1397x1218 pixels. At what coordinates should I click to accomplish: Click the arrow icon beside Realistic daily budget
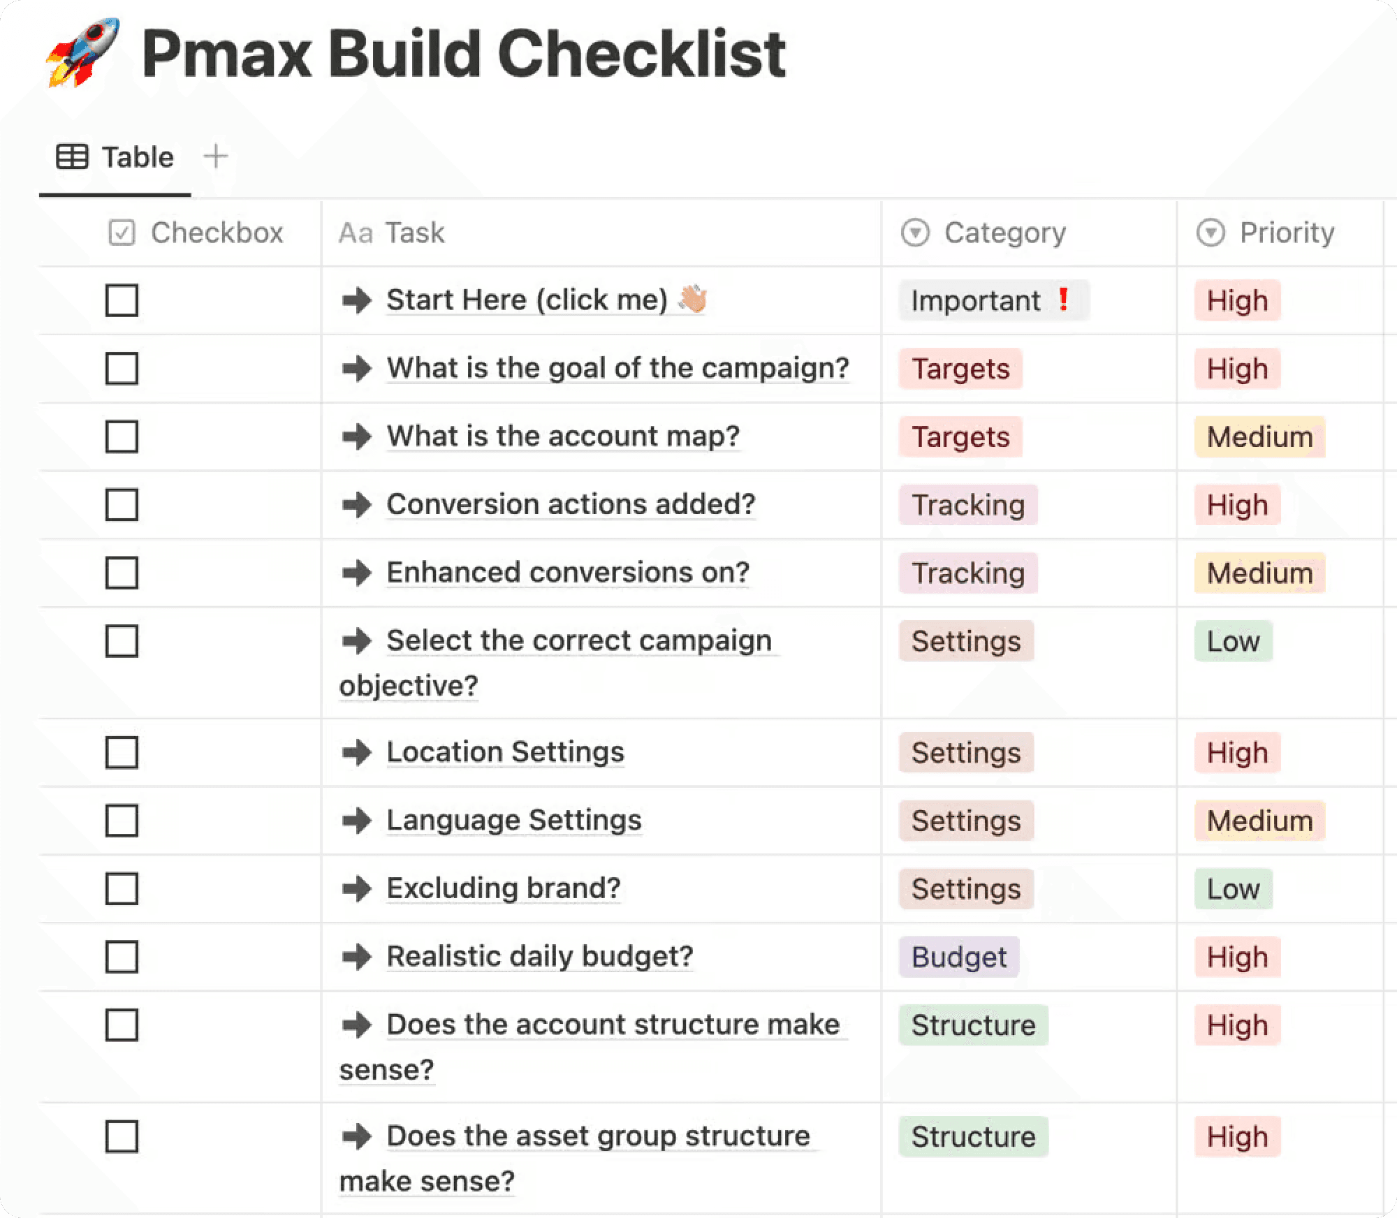click(x=357, y=957)
